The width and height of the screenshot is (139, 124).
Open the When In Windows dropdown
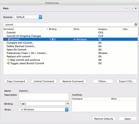44,110
